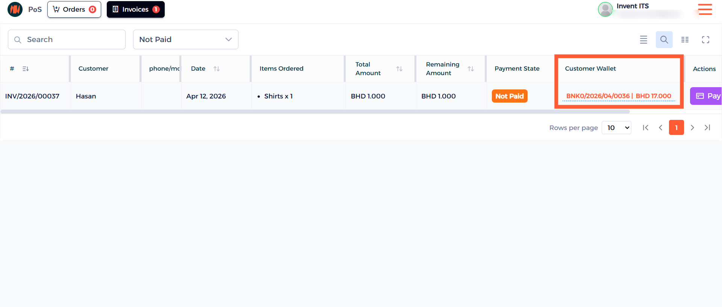Viewport: 722px width, 307px height.
Task: Go to next page chevron
Action: (x=692, y=128)
